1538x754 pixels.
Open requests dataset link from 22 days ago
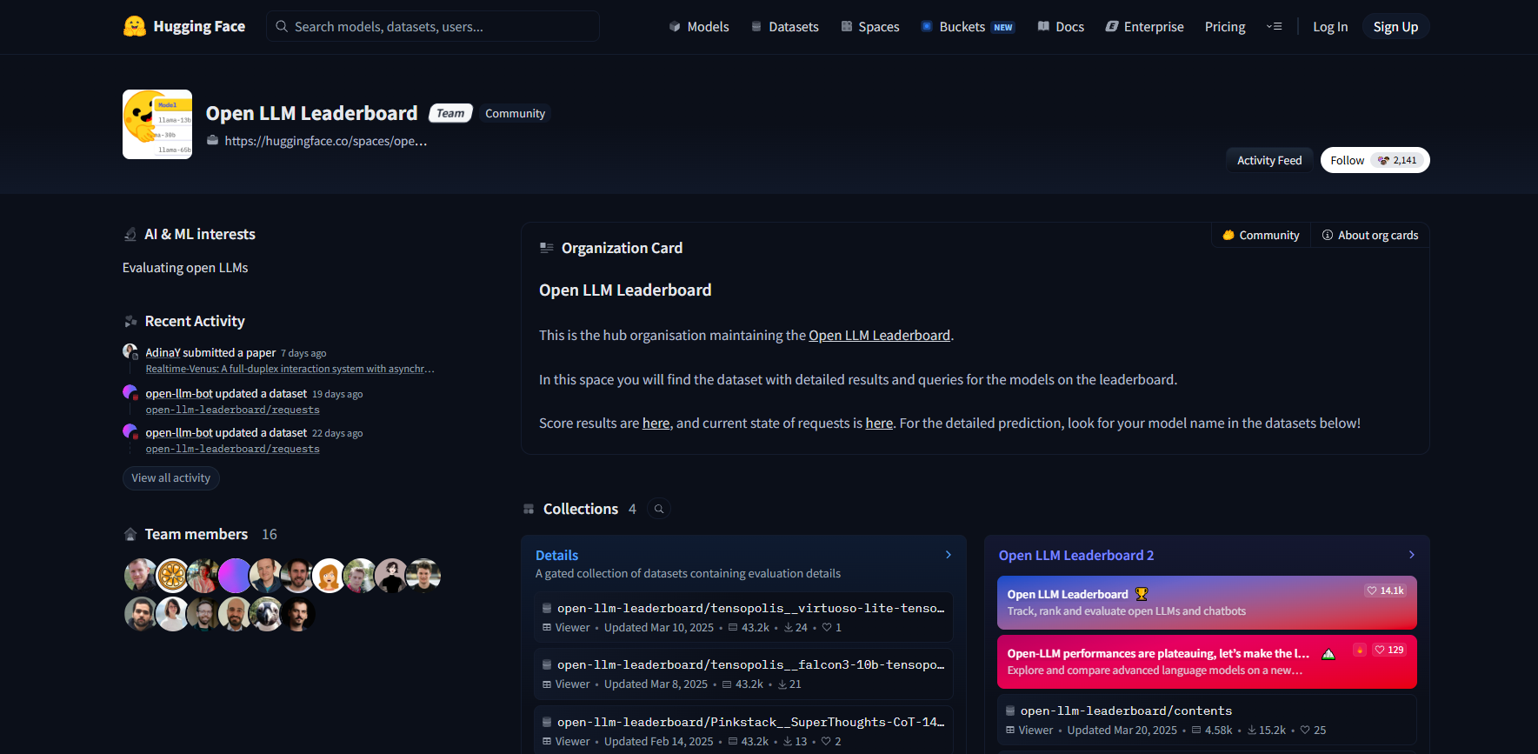(232, 449)
